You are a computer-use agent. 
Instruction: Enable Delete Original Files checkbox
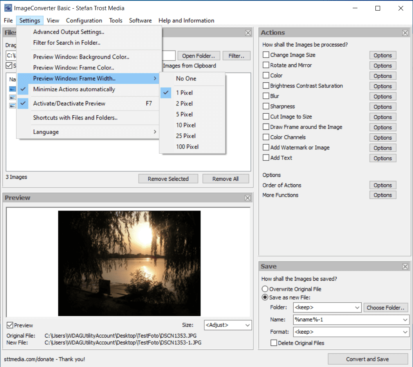274,343
